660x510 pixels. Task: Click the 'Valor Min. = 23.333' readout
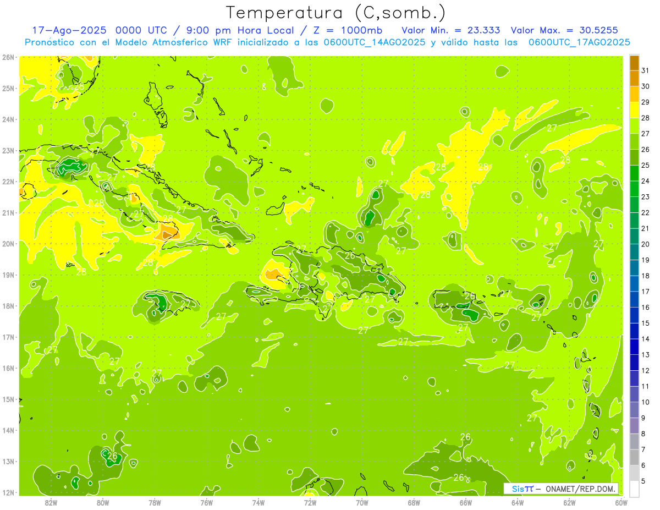452,30
